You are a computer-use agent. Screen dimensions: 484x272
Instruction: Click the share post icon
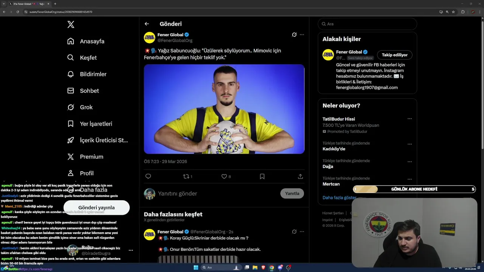tap(300, 176)
